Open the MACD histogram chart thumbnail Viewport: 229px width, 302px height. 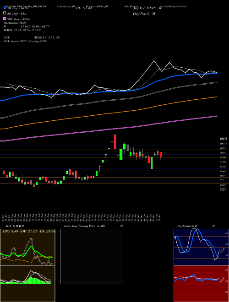(x=27, y=284)
